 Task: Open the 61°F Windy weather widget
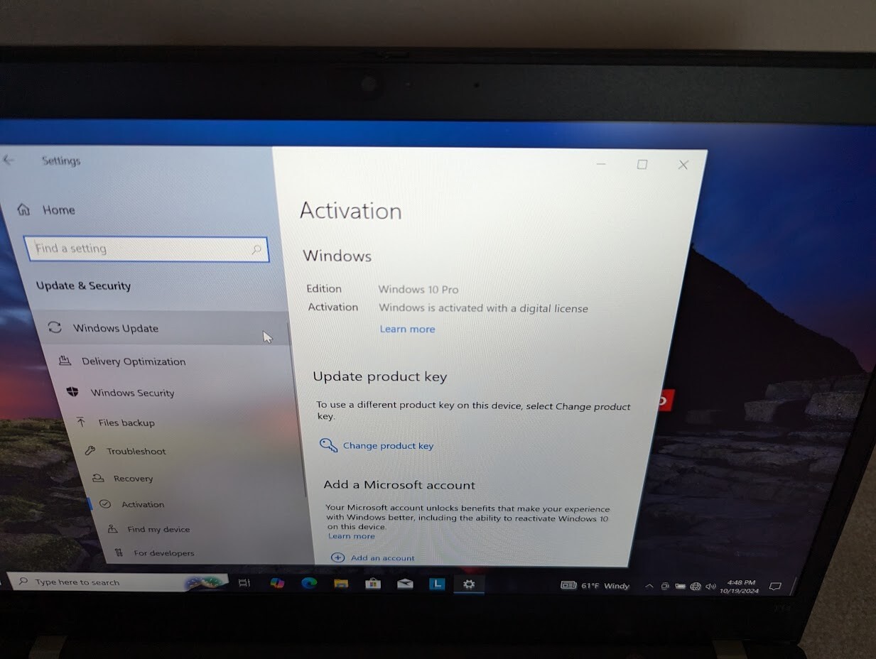pos(595,586)
